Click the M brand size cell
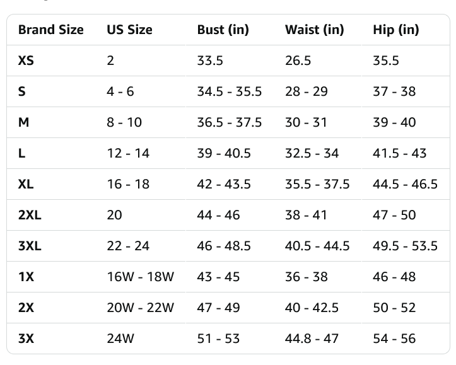 click(x=23, y=122)
